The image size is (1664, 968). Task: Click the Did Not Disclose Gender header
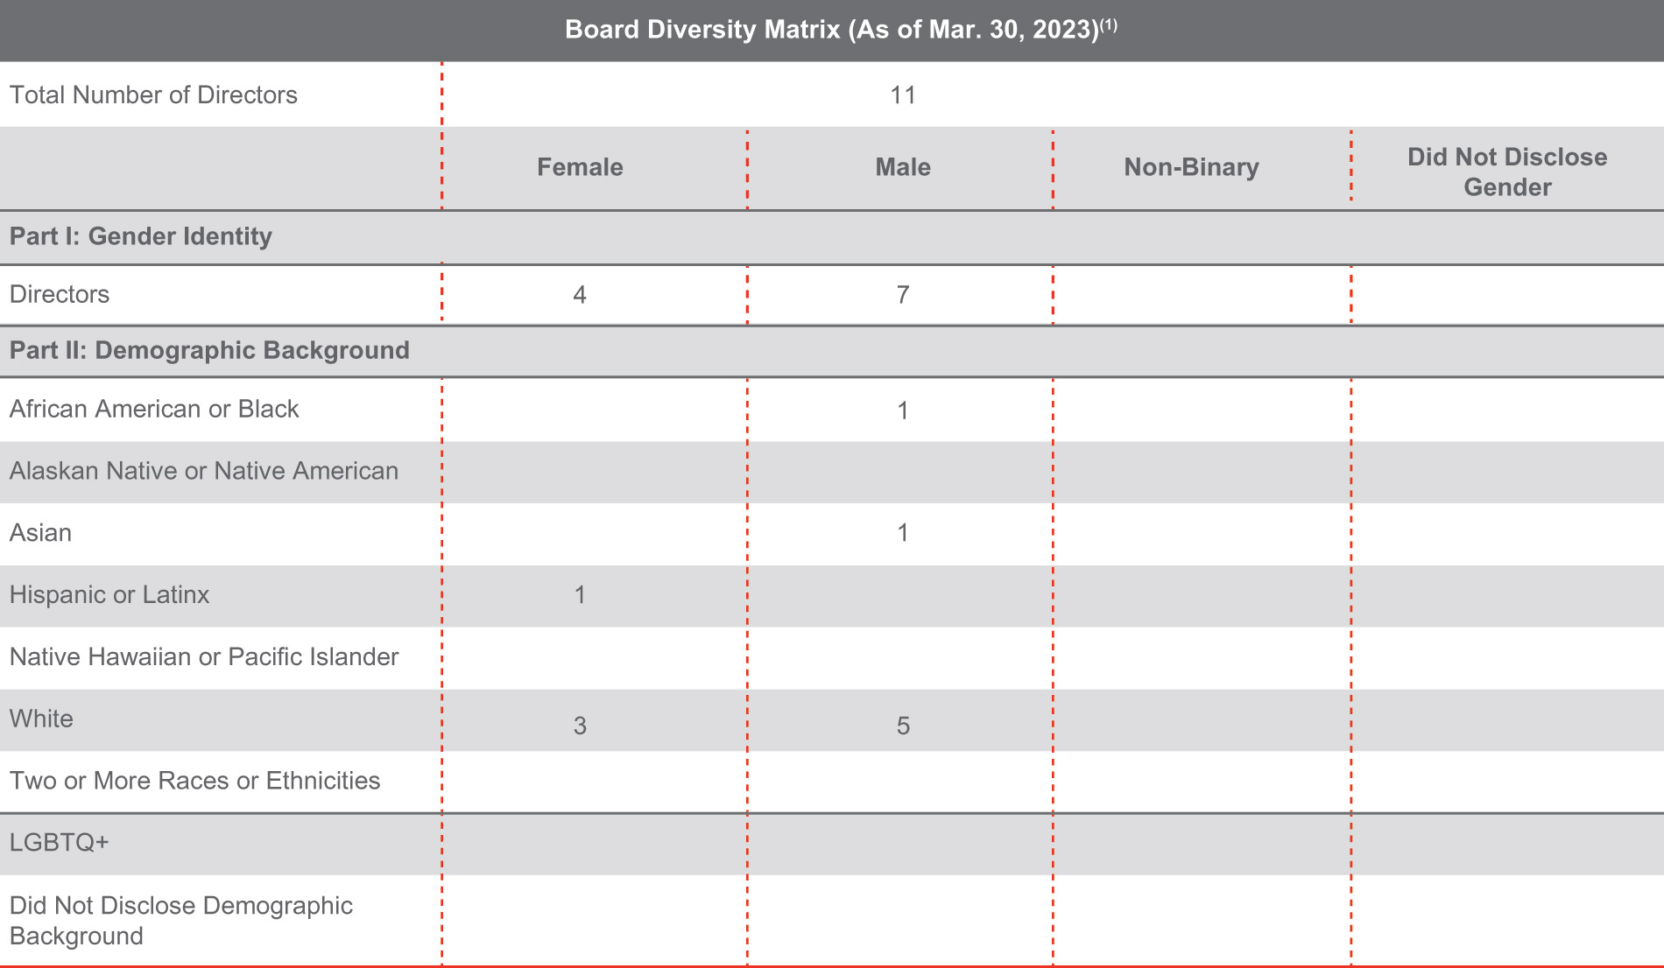[x=1506, y=172]
